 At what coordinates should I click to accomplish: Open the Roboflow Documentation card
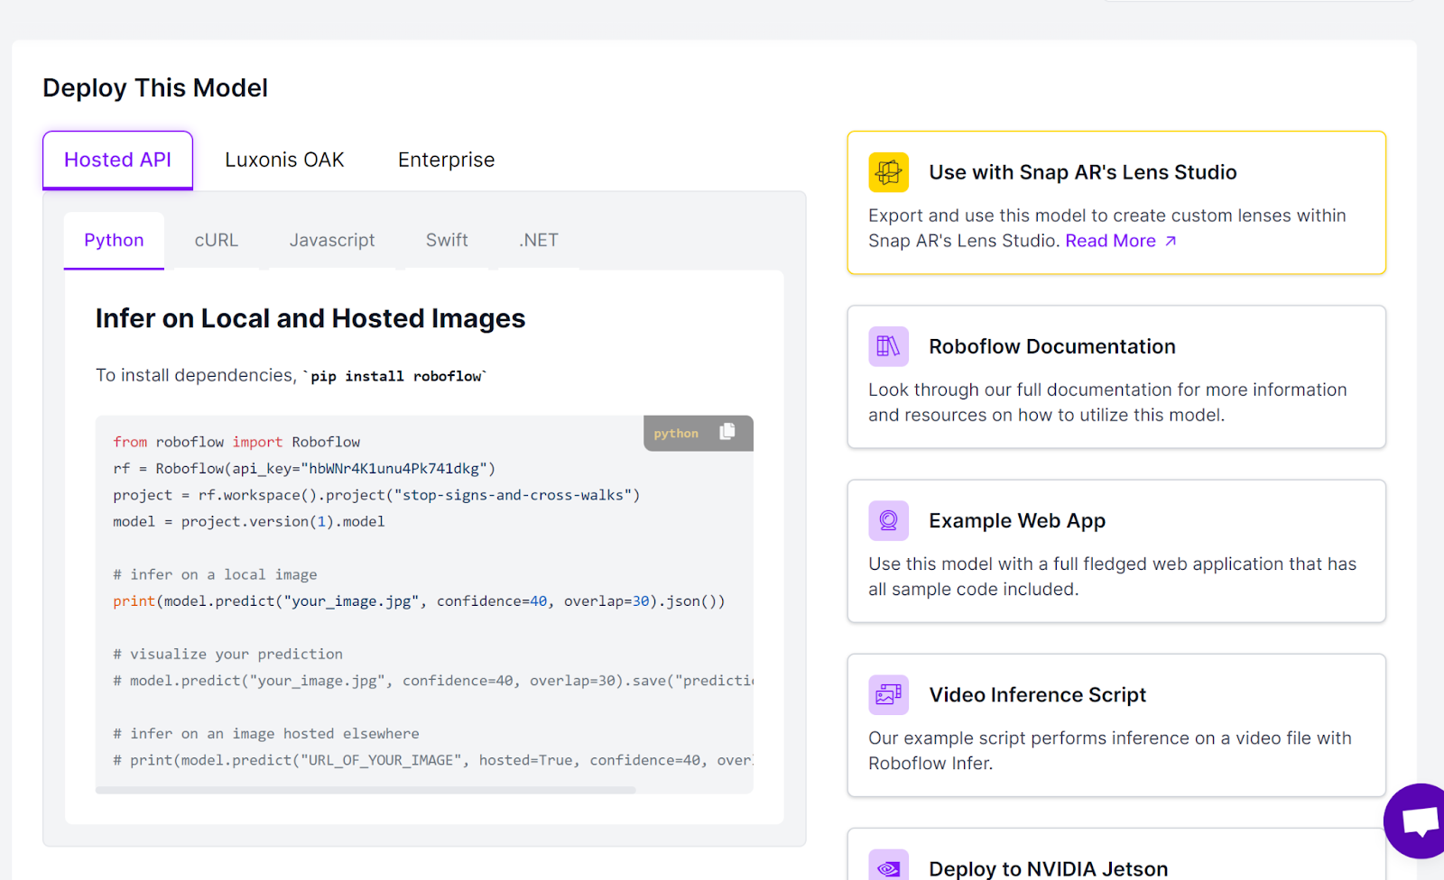[1116, 377]
